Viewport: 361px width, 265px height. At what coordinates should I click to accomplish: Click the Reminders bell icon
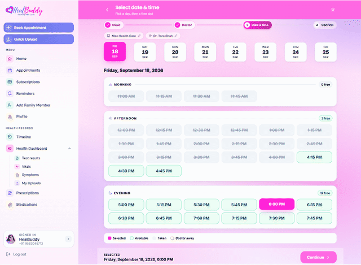(x=10, y=93)
